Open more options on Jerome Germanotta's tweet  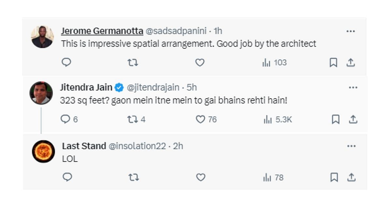[351, 31]
